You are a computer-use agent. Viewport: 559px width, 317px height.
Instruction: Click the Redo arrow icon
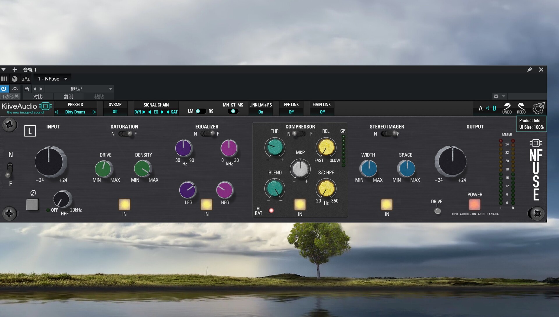tap(521, 106)
